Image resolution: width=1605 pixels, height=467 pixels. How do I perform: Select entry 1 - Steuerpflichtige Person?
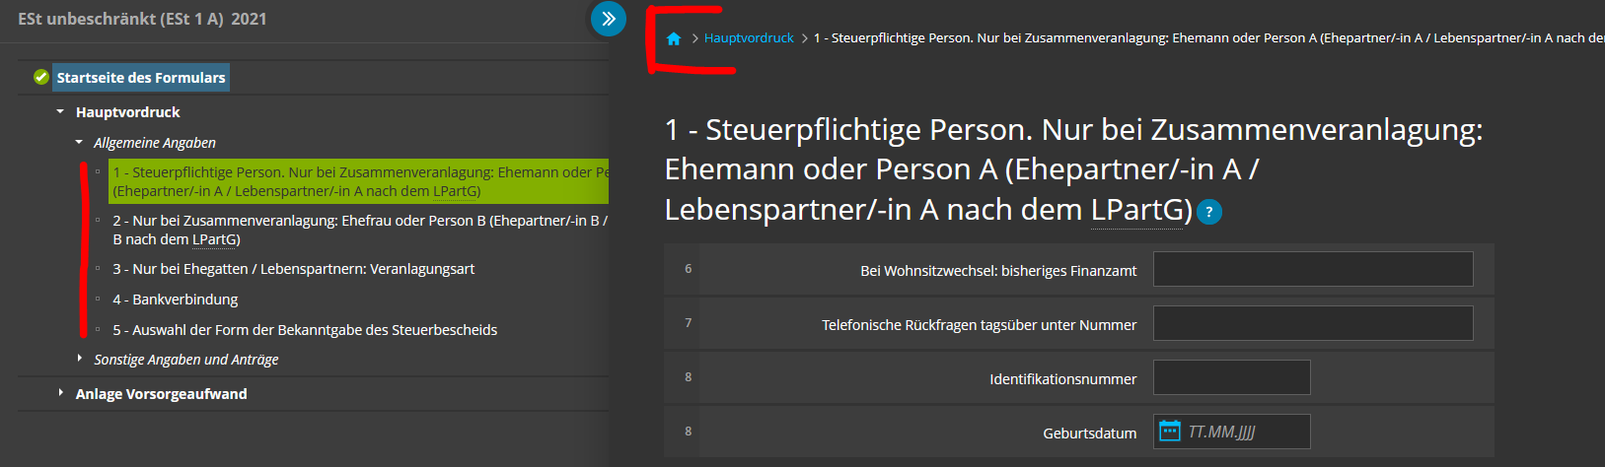(x=359, y=181)
